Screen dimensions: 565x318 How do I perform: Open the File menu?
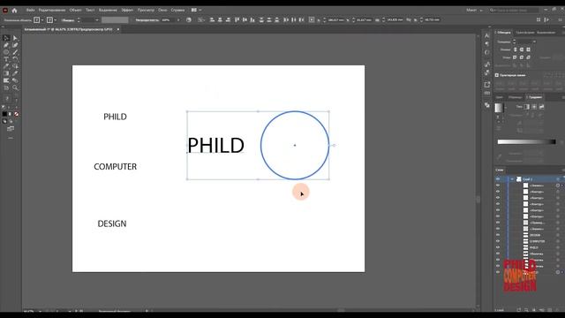coord(30,10)
